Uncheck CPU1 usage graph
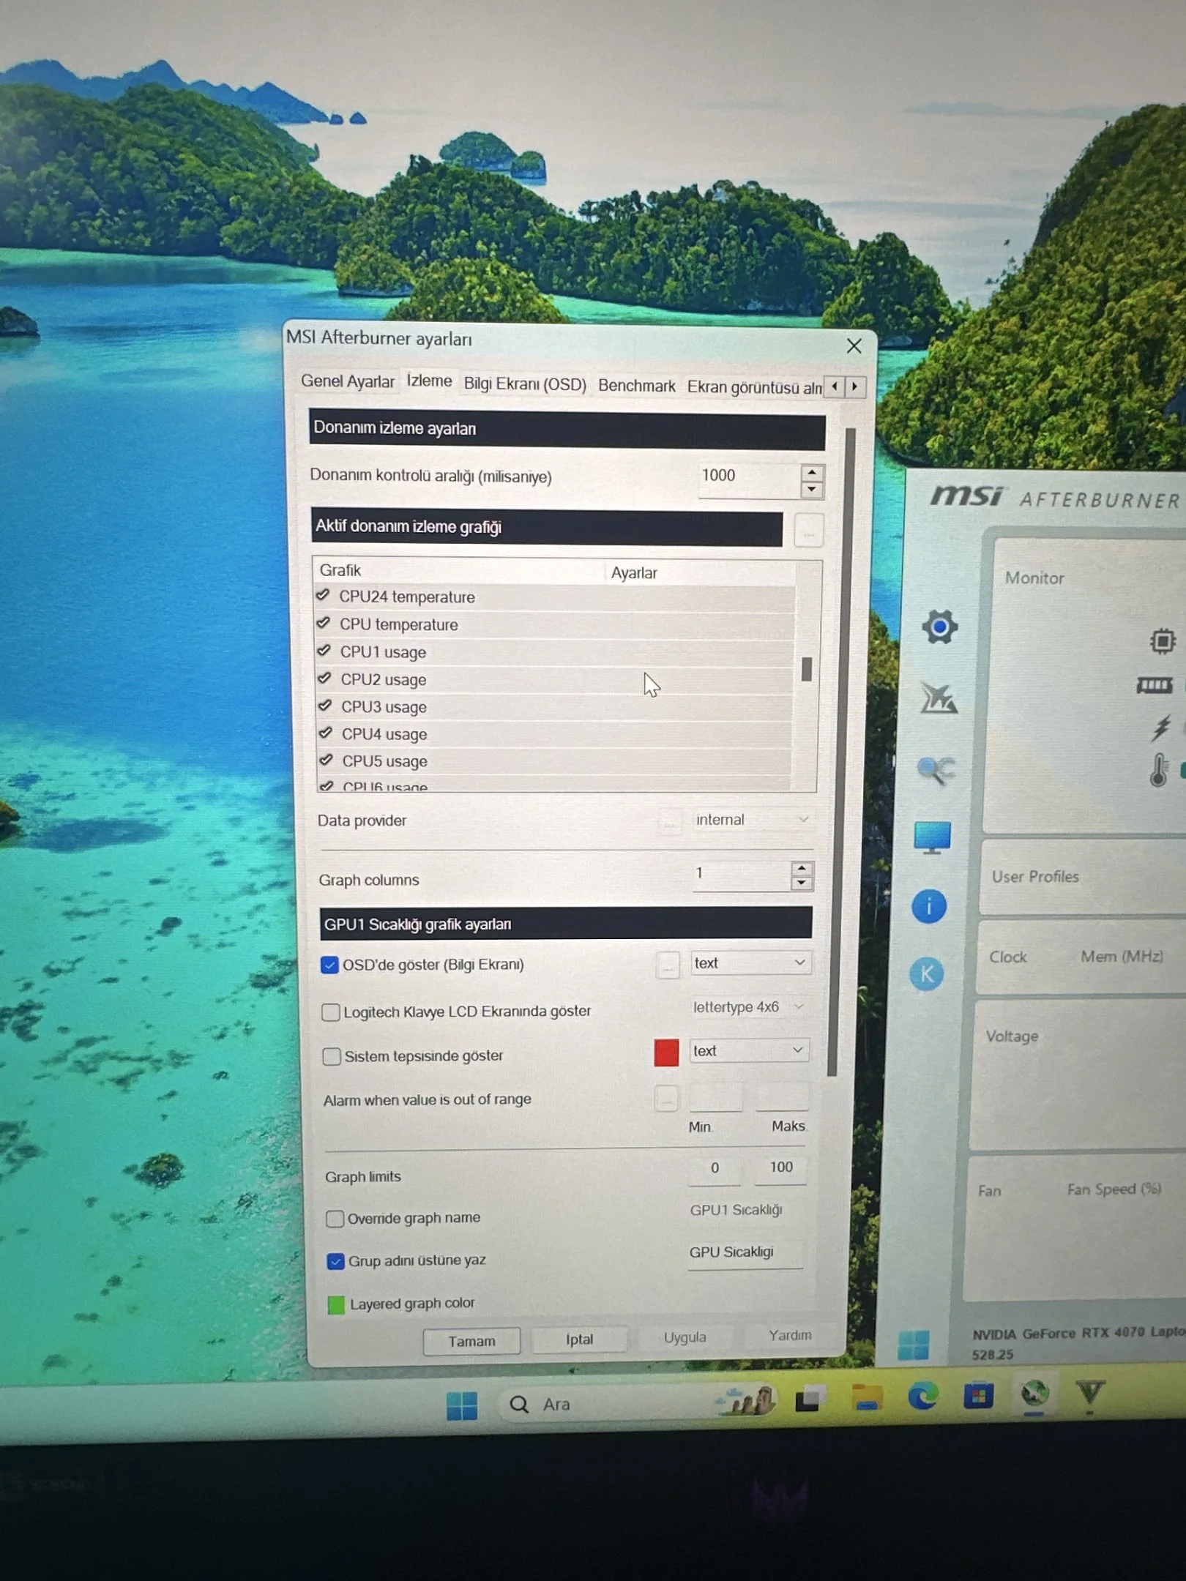Viewport: 1186px width, 1581px height. pyautogui.click(x=324, y=651)
